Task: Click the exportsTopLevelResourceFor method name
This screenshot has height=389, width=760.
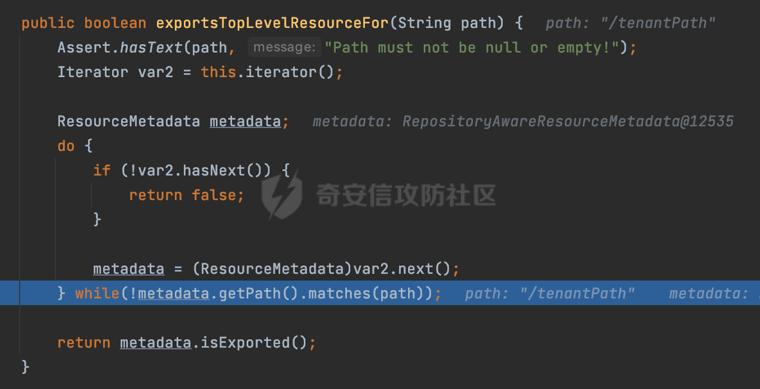Action: pyautogui.click(x=271, y=23)
